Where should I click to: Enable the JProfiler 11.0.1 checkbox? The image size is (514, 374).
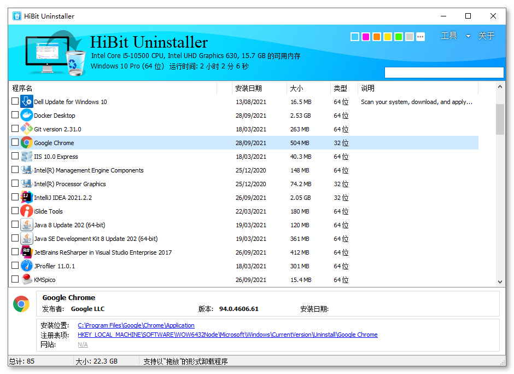15,265
